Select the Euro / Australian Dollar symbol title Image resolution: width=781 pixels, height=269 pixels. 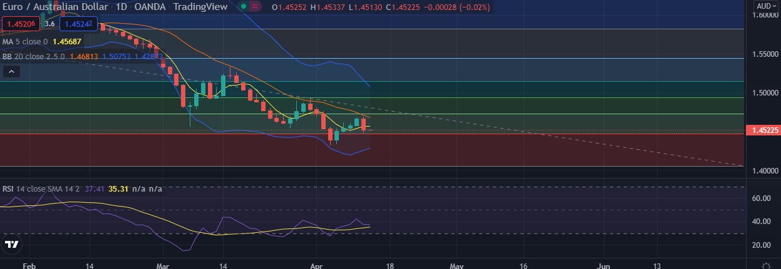pos(56,7)
